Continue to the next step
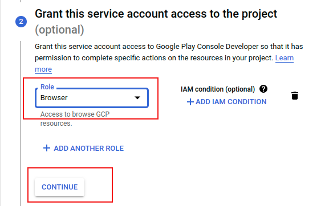This screenshot has width=333, height=206. point(60,187)
